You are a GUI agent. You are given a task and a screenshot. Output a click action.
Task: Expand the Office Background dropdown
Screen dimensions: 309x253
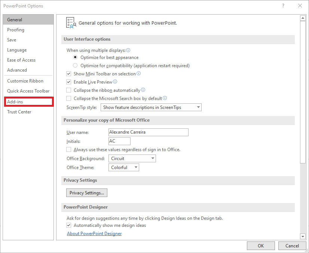pyautogui.click(x=132, y=159)
